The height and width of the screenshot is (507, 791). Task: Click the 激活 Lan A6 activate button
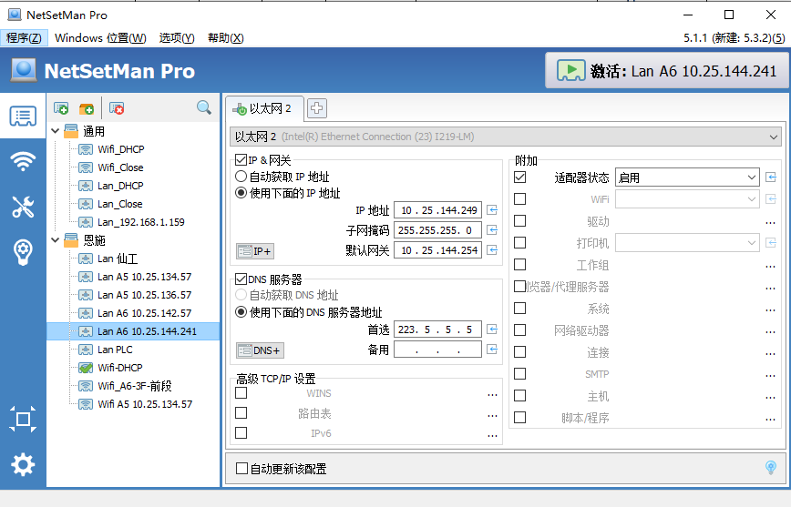pyautogui.click(x=666, y=71)
